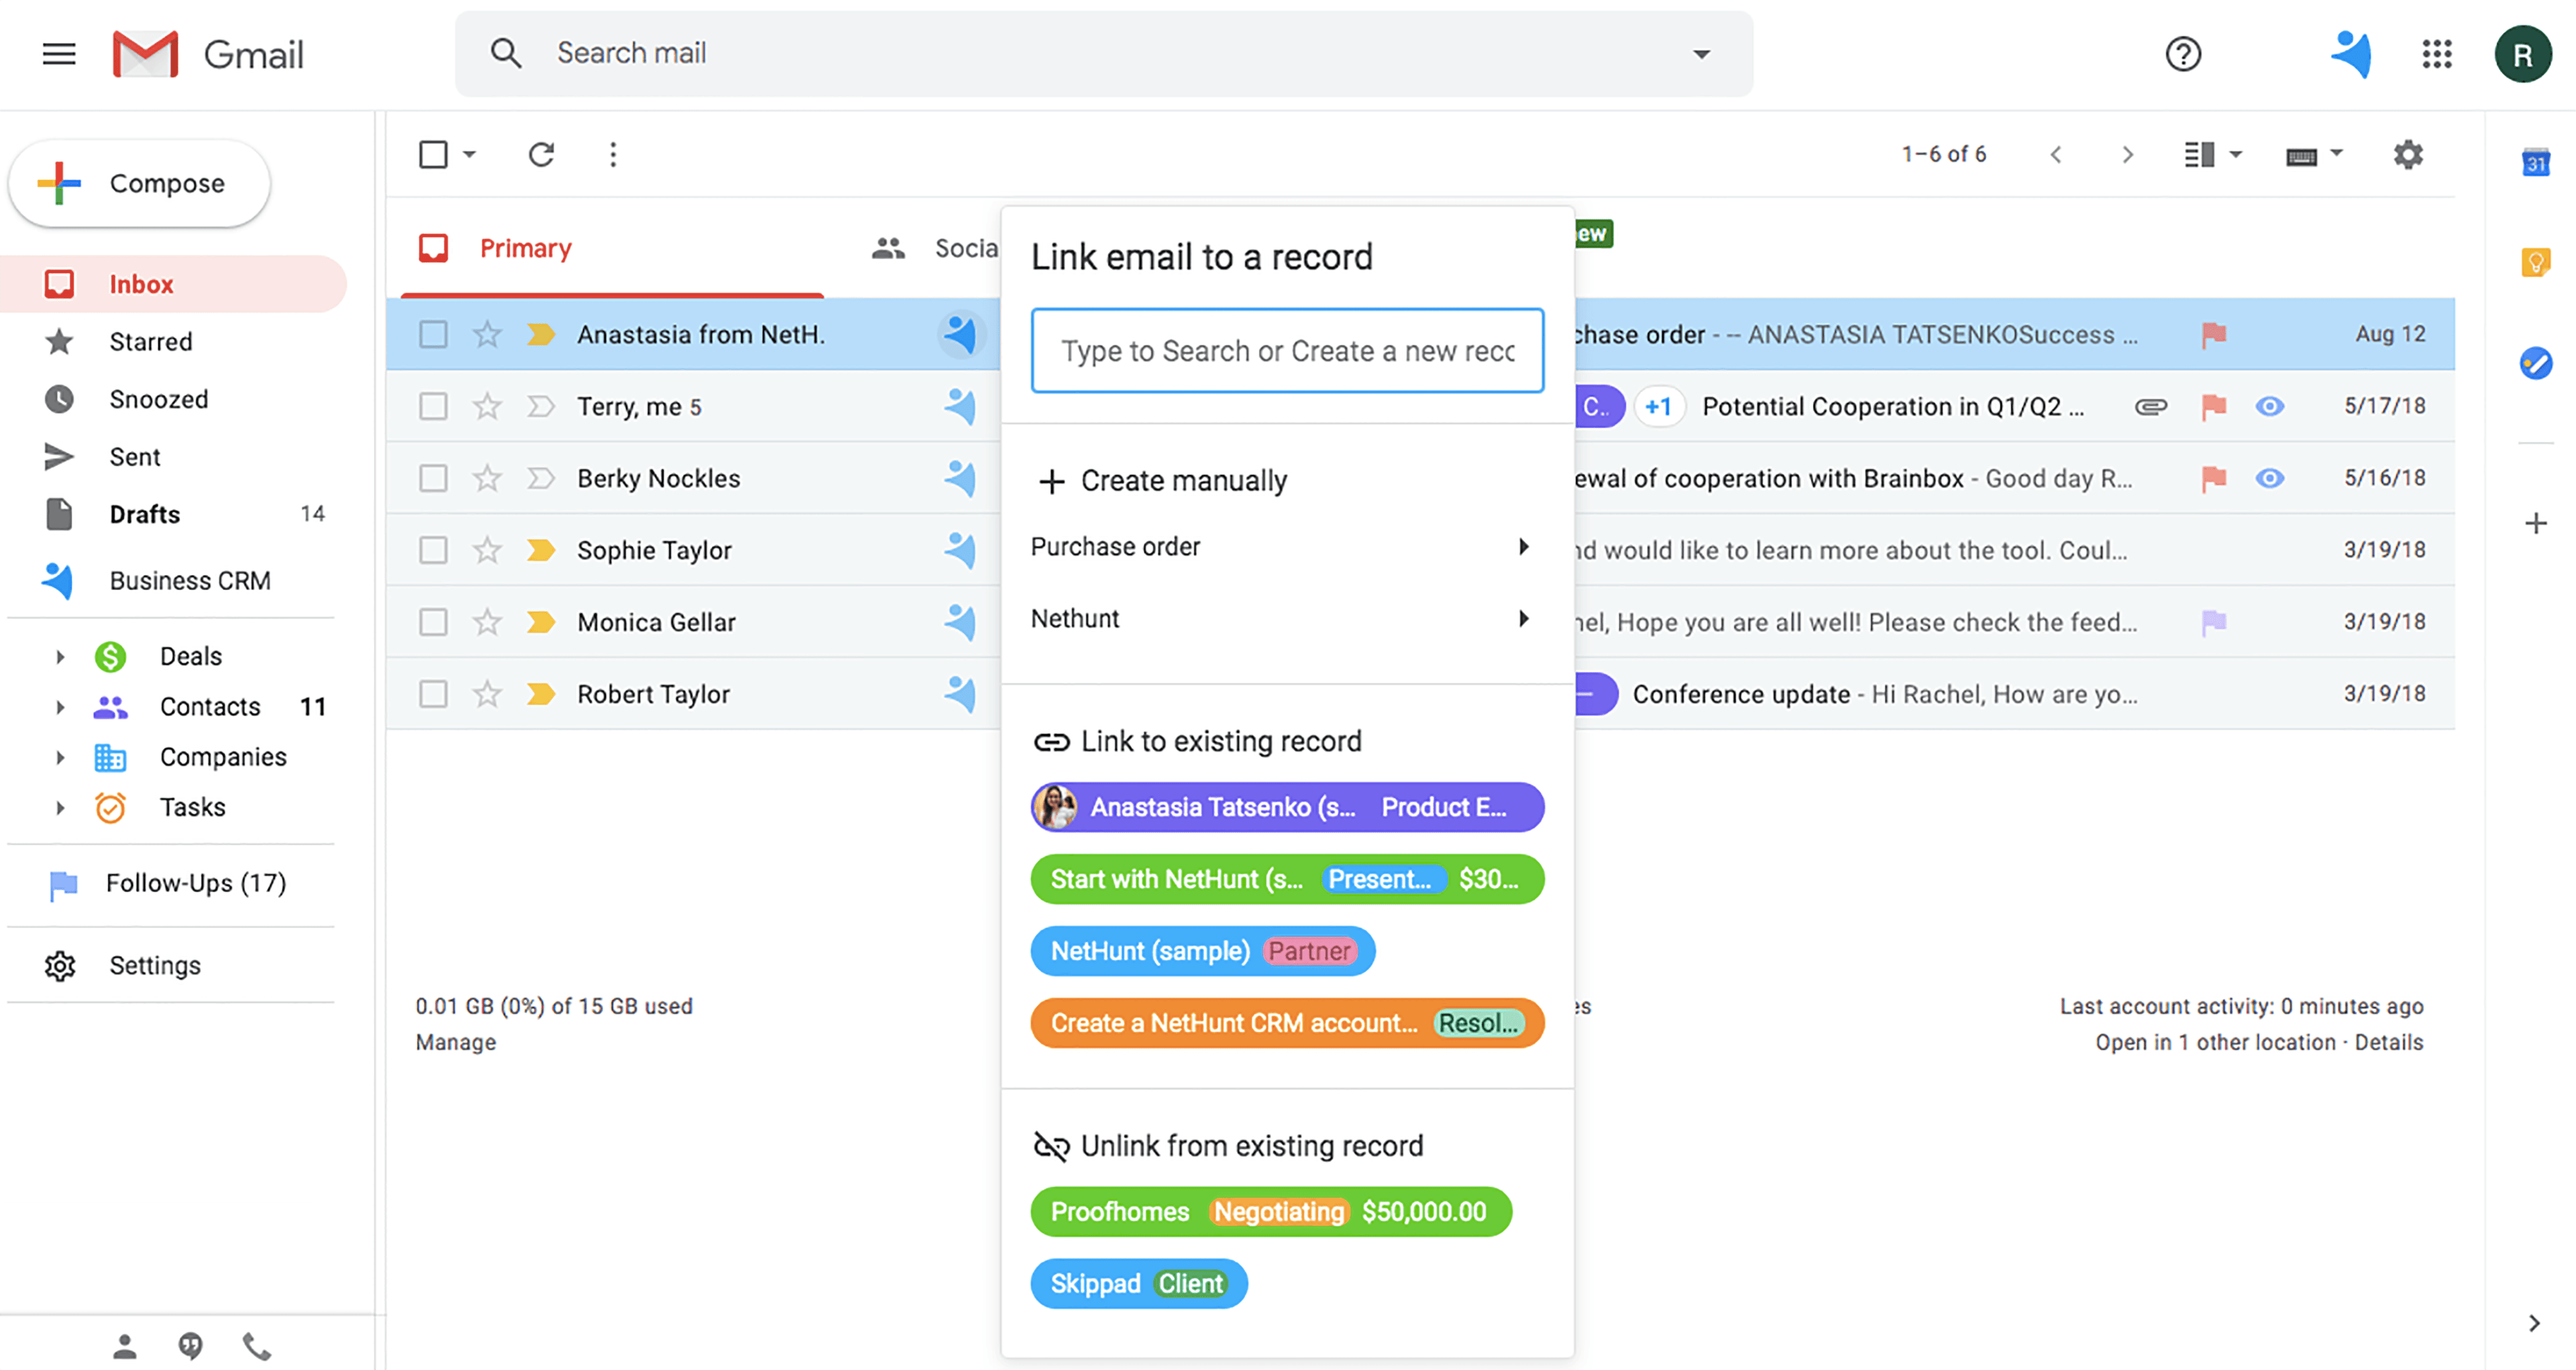The image size is (2576, 1370).
Task: Open the Hangouts contacts icon
Action: click(124, 1346)
